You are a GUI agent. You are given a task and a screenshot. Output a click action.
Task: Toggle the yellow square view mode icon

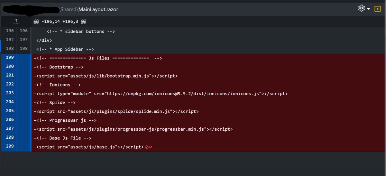[x=377, y=9]
